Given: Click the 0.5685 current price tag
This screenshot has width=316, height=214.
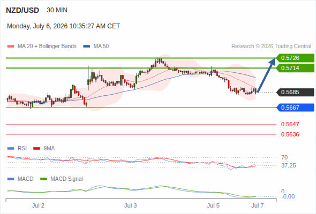Looking at the screenshot, I should (295, 92).
